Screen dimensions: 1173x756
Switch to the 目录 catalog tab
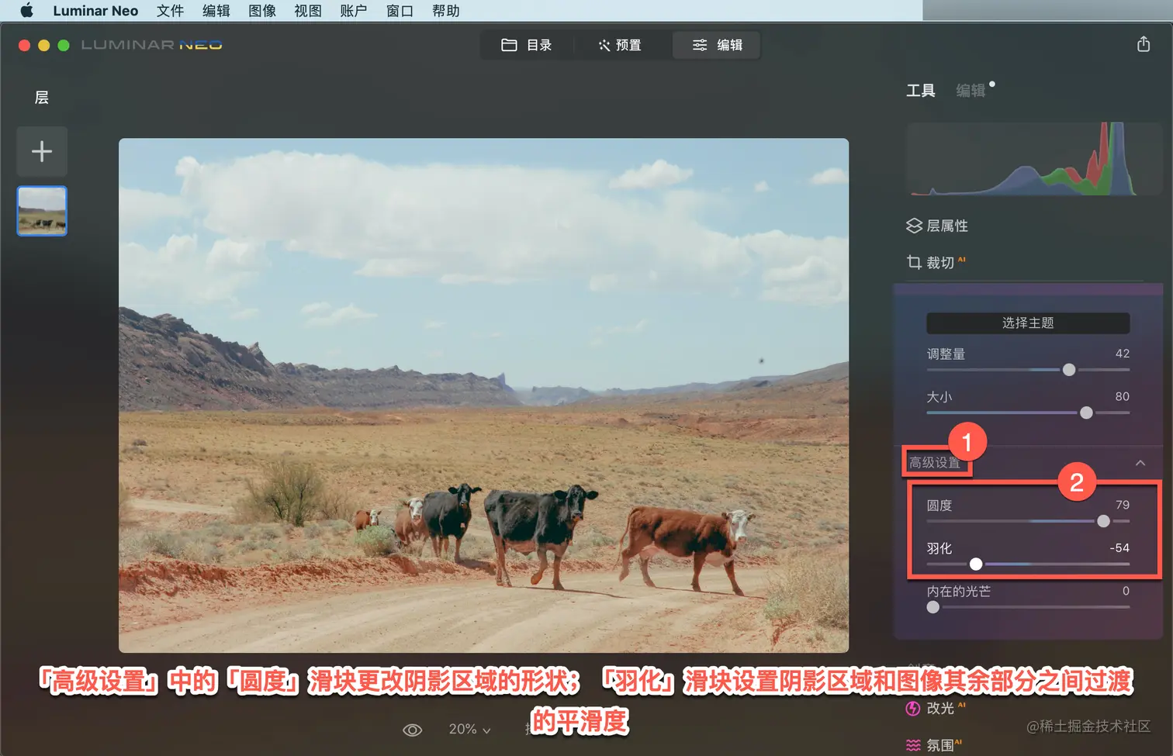527,45
